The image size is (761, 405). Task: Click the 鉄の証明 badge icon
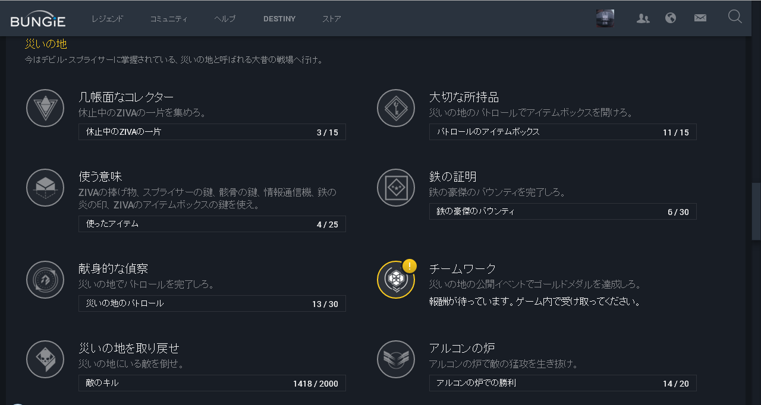pyautogui.click(x=396, y=188)
